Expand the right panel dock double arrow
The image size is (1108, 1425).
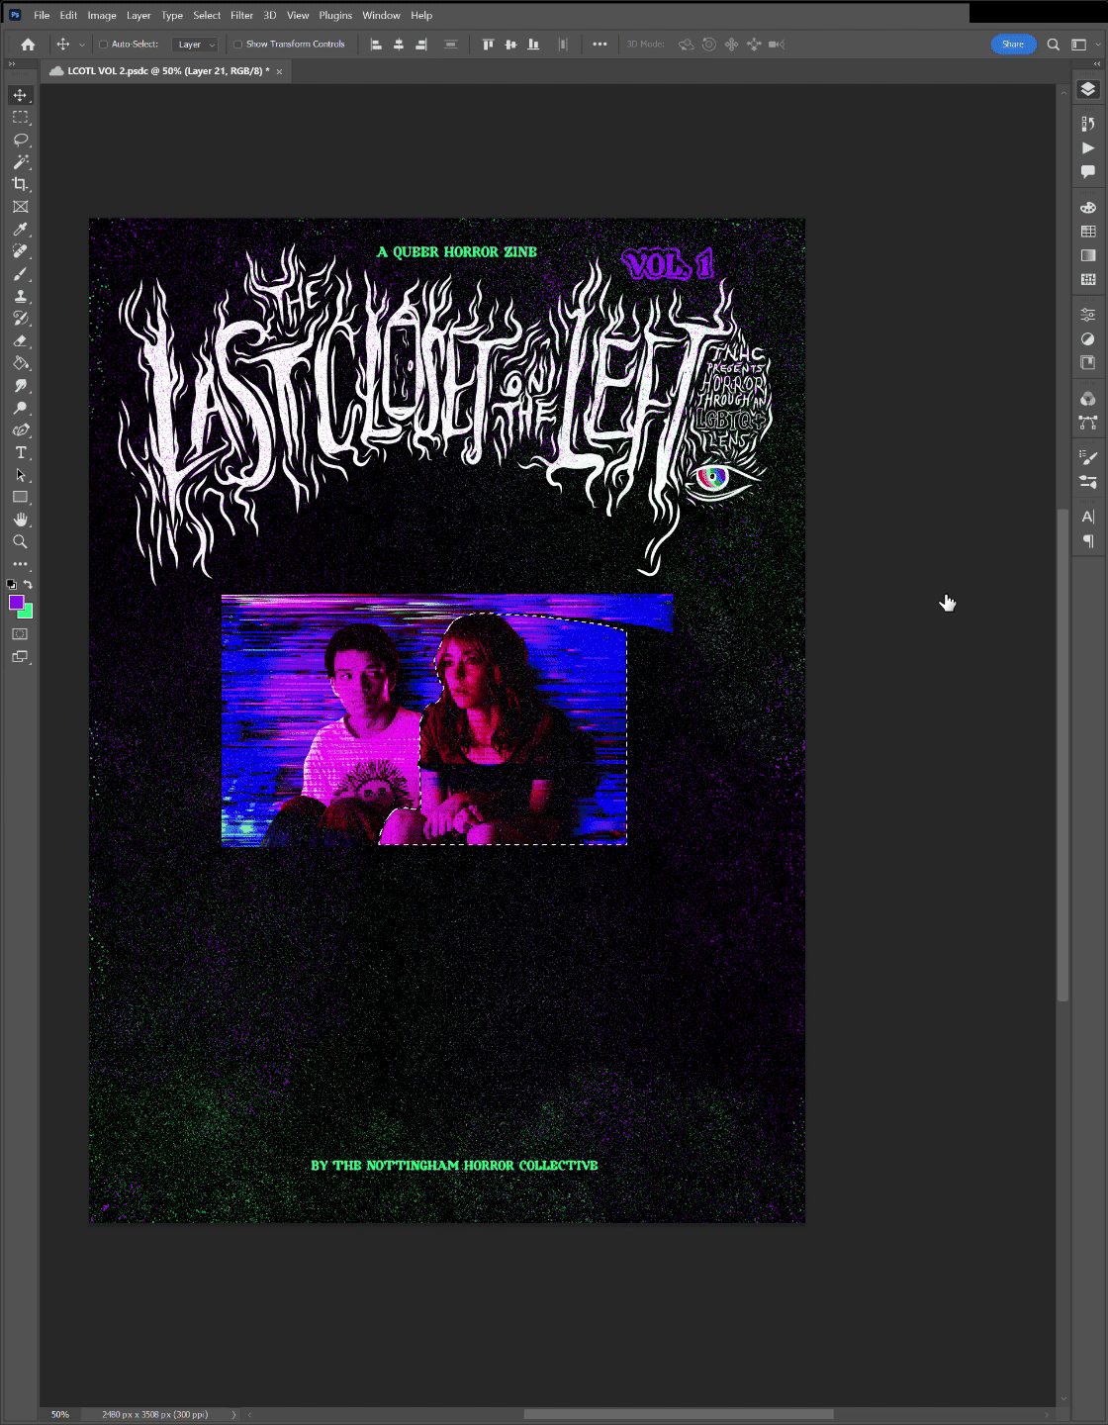[1096, 63]
